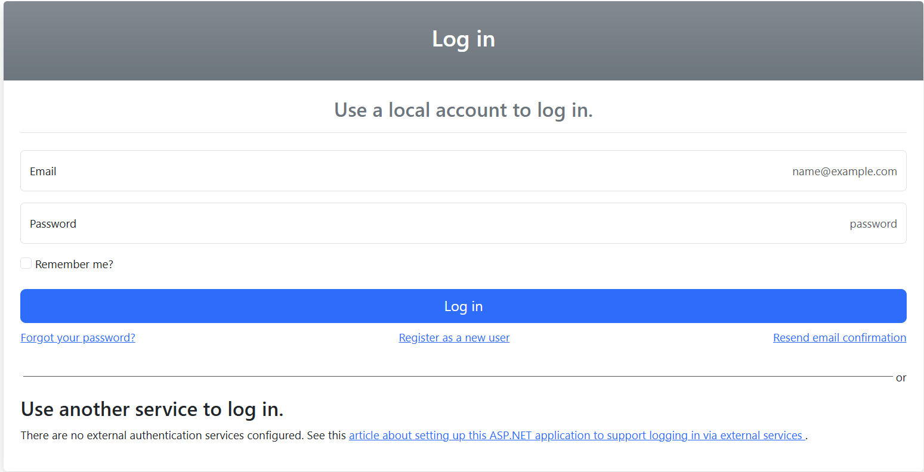This screenshot has width=924, height=472.
Task: Open the article about external services setup
Action: [x=576, y=436]
